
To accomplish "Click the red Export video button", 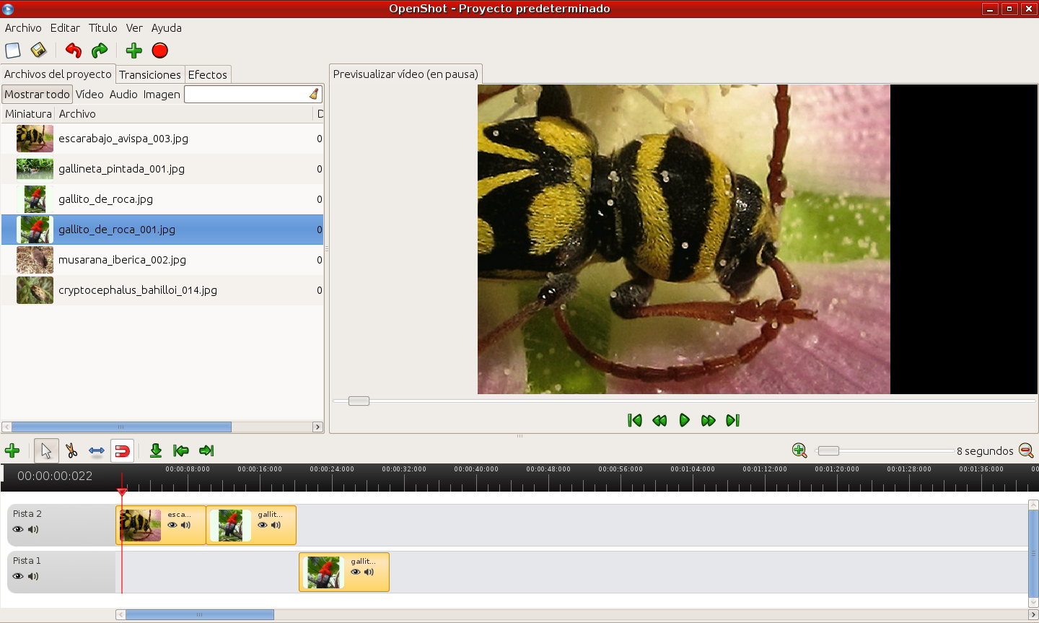I will (160, 51).
